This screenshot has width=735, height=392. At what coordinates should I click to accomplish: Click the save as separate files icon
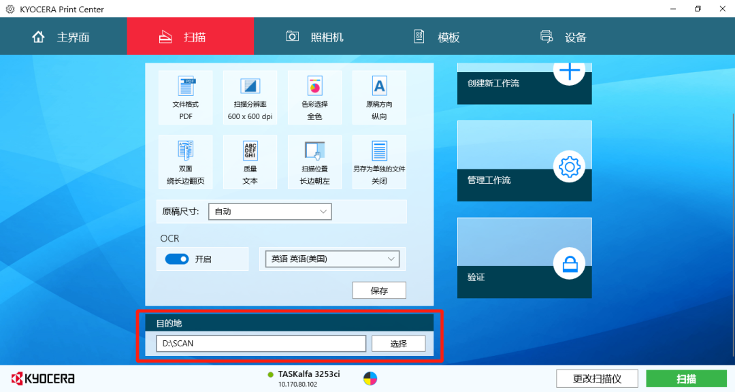coord(379,161)
